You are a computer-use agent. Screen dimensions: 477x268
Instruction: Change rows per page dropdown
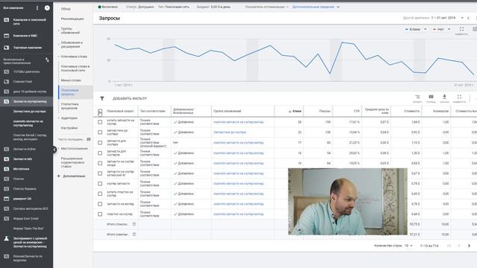pos(408,246)
